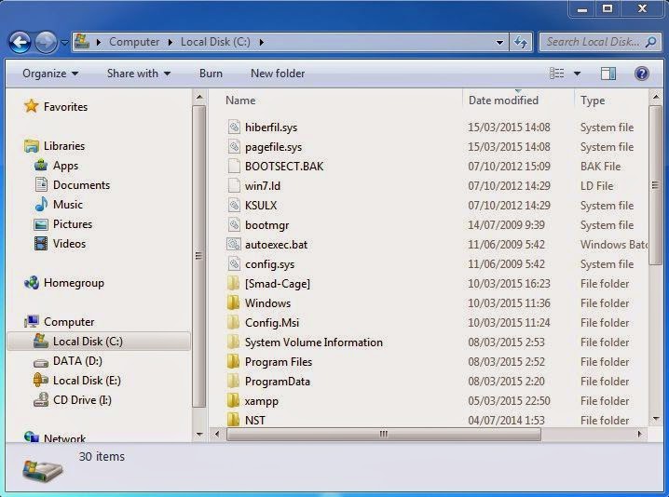The image size is (669, 497).
Task: Select the ProgramData folder icon
Action: pyautogui.click(x=233, y=381)
